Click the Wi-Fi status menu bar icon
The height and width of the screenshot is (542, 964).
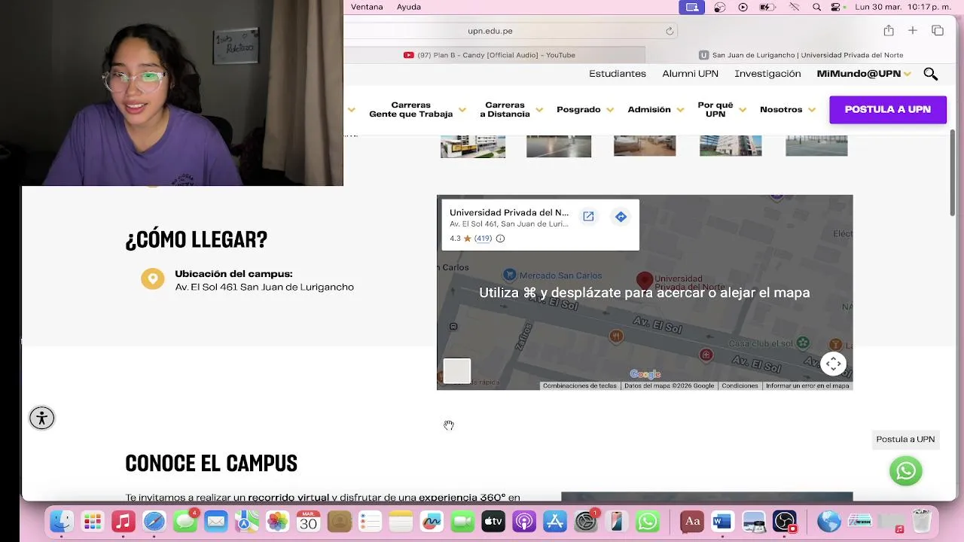click(x=794, y=7)
